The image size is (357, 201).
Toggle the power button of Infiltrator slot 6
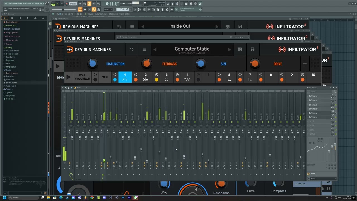[x=219, y=75]
